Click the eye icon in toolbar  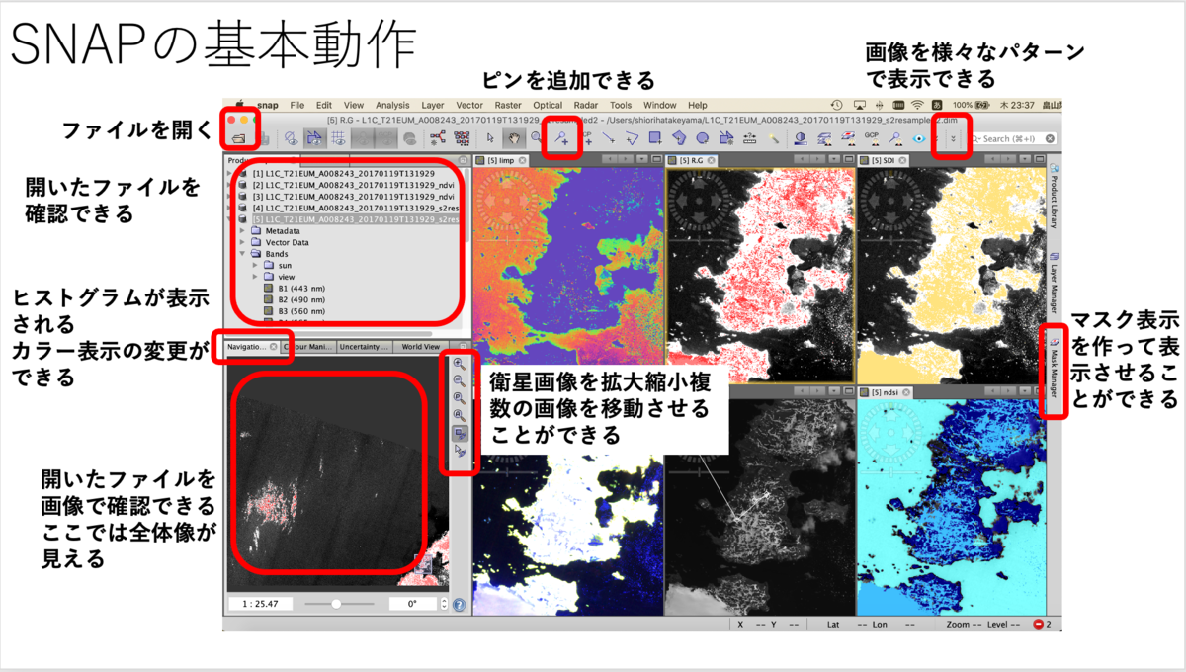click(x=918, y=139)
